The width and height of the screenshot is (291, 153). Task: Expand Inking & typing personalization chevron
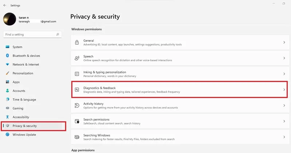(284, 74)
